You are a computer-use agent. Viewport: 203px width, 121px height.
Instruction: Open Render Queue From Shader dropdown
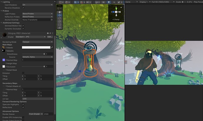coord(36,114)
